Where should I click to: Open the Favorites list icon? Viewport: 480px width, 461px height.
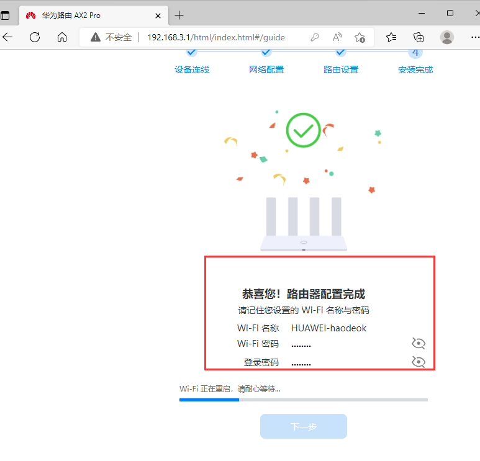pyautogui.click(x=391, y=37)
